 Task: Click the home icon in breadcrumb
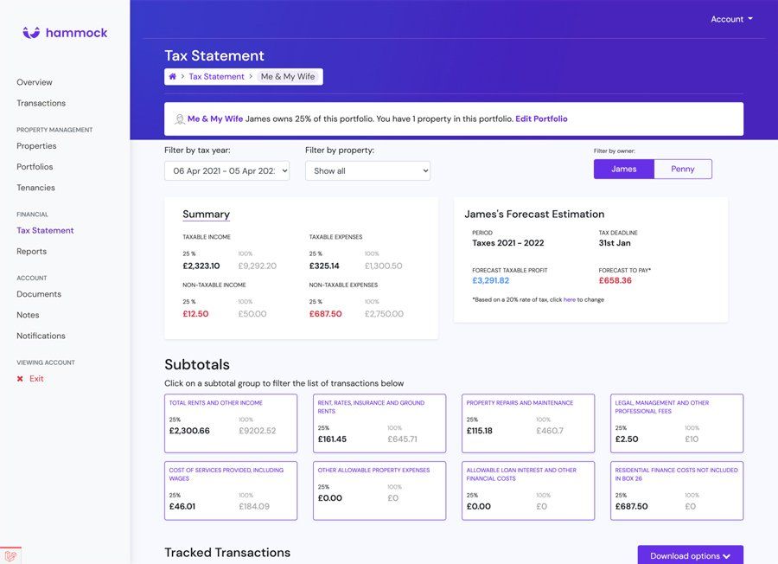point(173,76)
